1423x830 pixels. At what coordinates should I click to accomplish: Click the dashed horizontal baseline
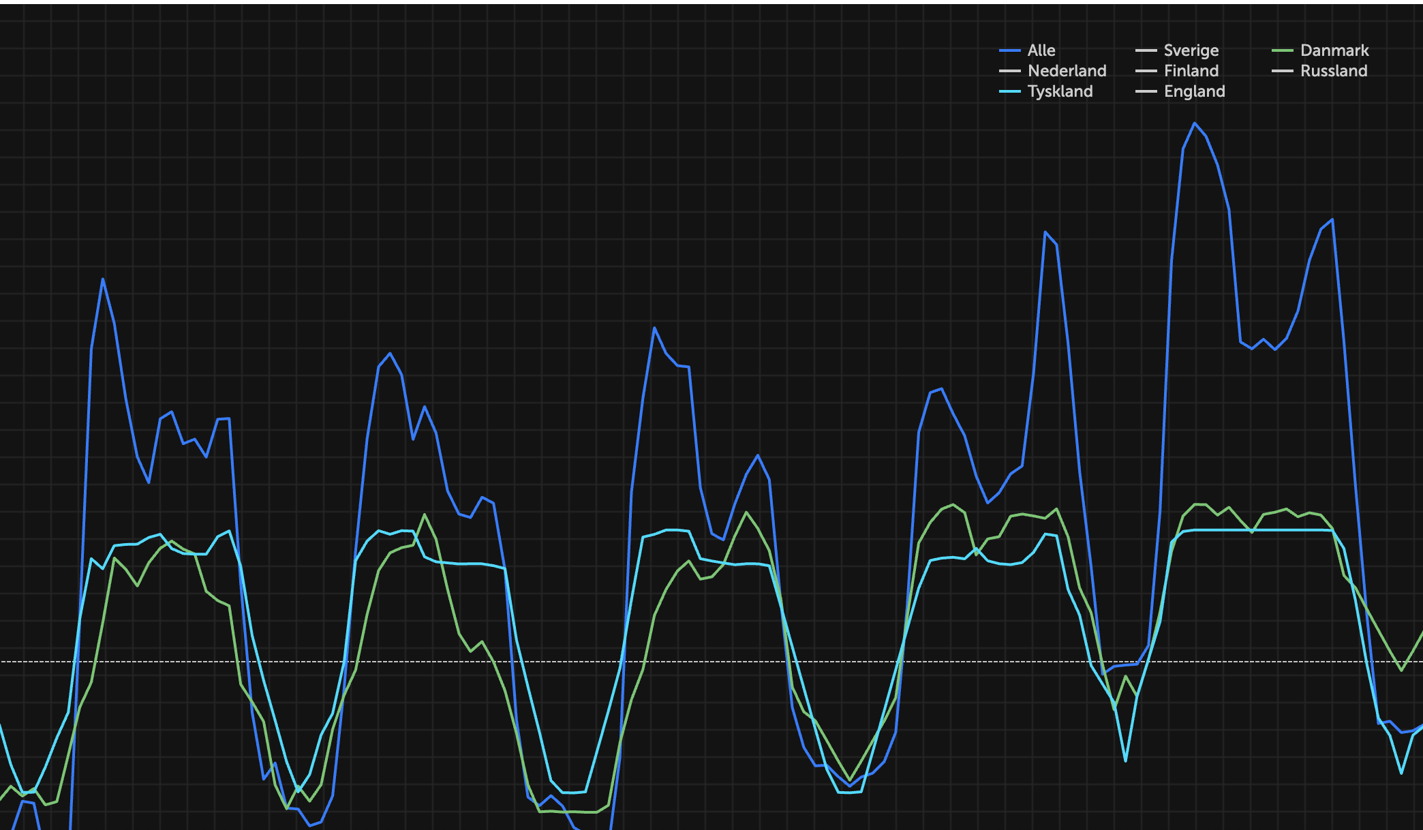click(x=711, y=661)
